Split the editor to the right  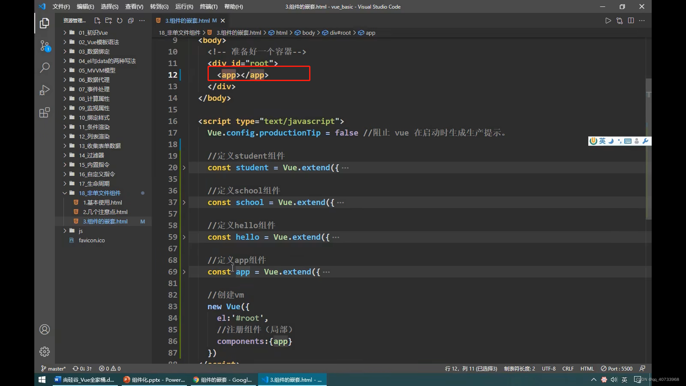pos(631,21)
